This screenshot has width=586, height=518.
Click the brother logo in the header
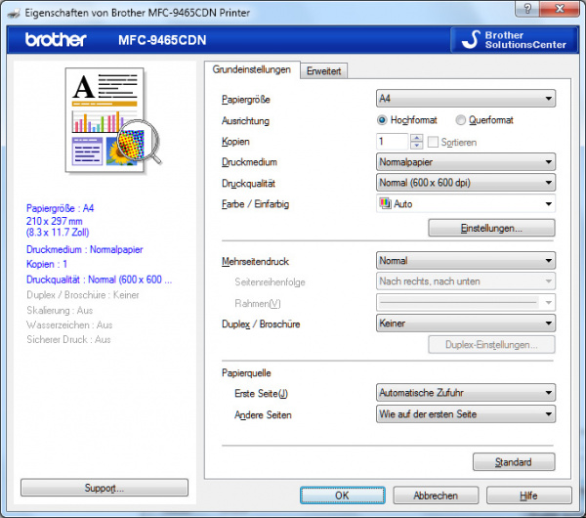coord(56,40)
